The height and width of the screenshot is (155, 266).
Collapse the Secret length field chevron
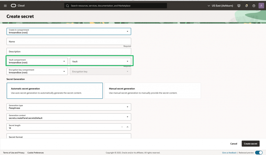[127, 127]
